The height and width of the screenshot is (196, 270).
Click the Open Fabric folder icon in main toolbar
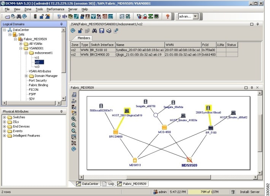(7, 16)
